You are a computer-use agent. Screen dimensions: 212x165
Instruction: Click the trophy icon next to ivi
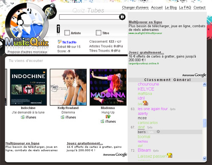point(145,103)
